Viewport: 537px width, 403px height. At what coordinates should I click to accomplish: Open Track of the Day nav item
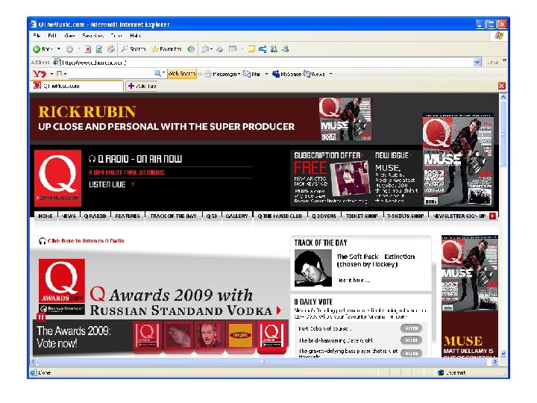coord(173,216)
